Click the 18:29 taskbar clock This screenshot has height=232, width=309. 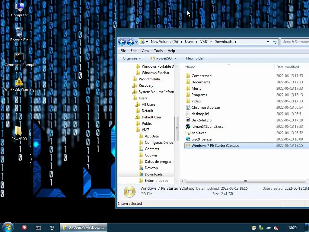292,228
